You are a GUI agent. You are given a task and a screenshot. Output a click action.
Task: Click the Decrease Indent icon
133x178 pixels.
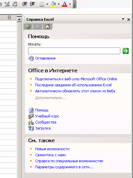[24, 4]
